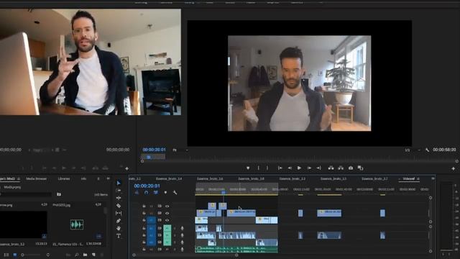The width and height of the screenshot is (460, 259).
Task: Select the Razor tool
Action: 119,206
